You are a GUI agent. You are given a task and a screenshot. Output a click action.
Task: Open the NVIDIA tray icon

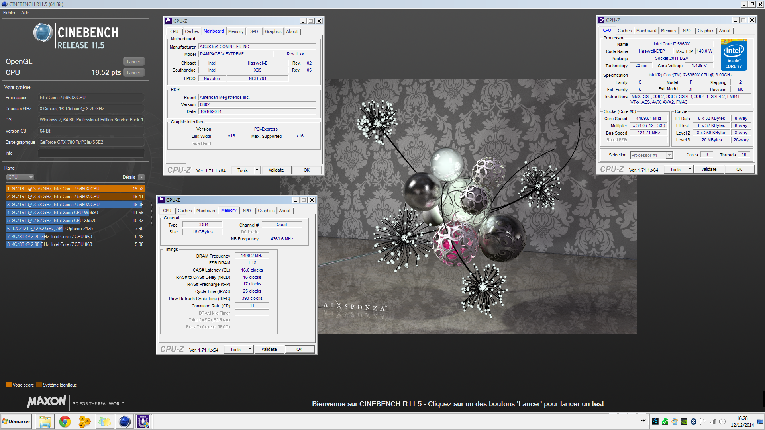(x=684, y=422)
